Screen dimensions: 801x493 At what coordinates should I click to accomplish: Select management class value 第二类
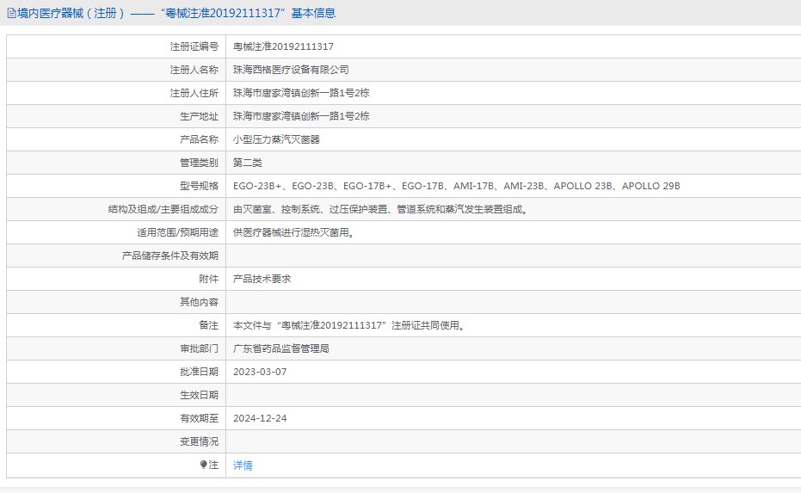tap(247, 163)
